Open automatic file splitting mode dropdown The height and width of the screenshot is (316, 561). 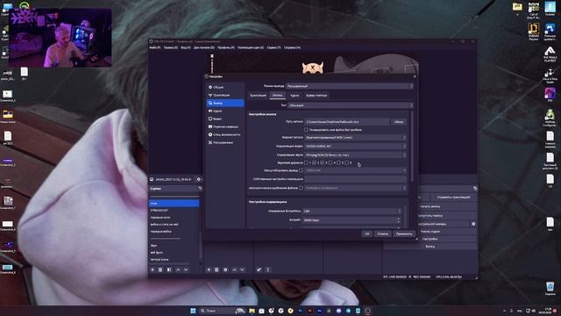tap(356, 188)
